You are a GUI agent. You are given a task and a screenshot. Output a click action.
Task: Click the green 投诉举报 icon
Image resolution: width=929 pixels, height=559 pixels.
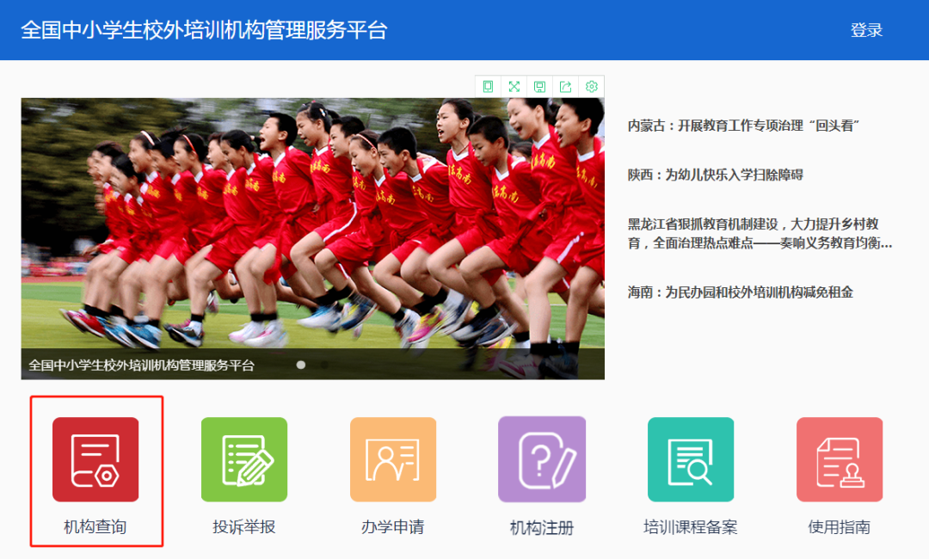point(244,459)
